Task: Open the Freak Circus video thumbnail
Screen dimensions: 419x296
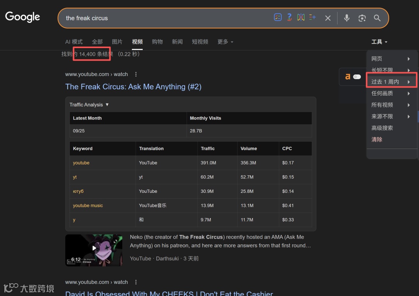Action: point(94,250)
